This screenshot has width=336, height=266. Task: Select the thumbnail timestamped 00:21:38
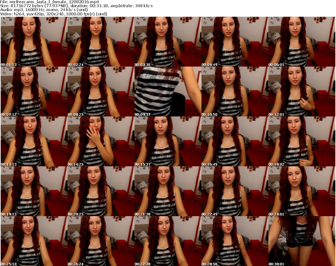click(x=168, y=191)
